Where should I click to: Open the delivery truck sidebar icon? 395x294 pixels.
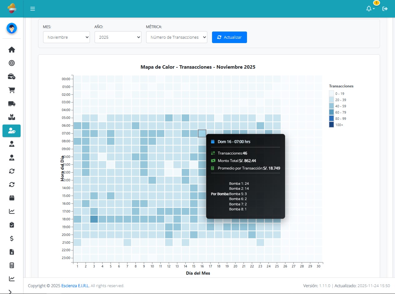click(12, 104)
